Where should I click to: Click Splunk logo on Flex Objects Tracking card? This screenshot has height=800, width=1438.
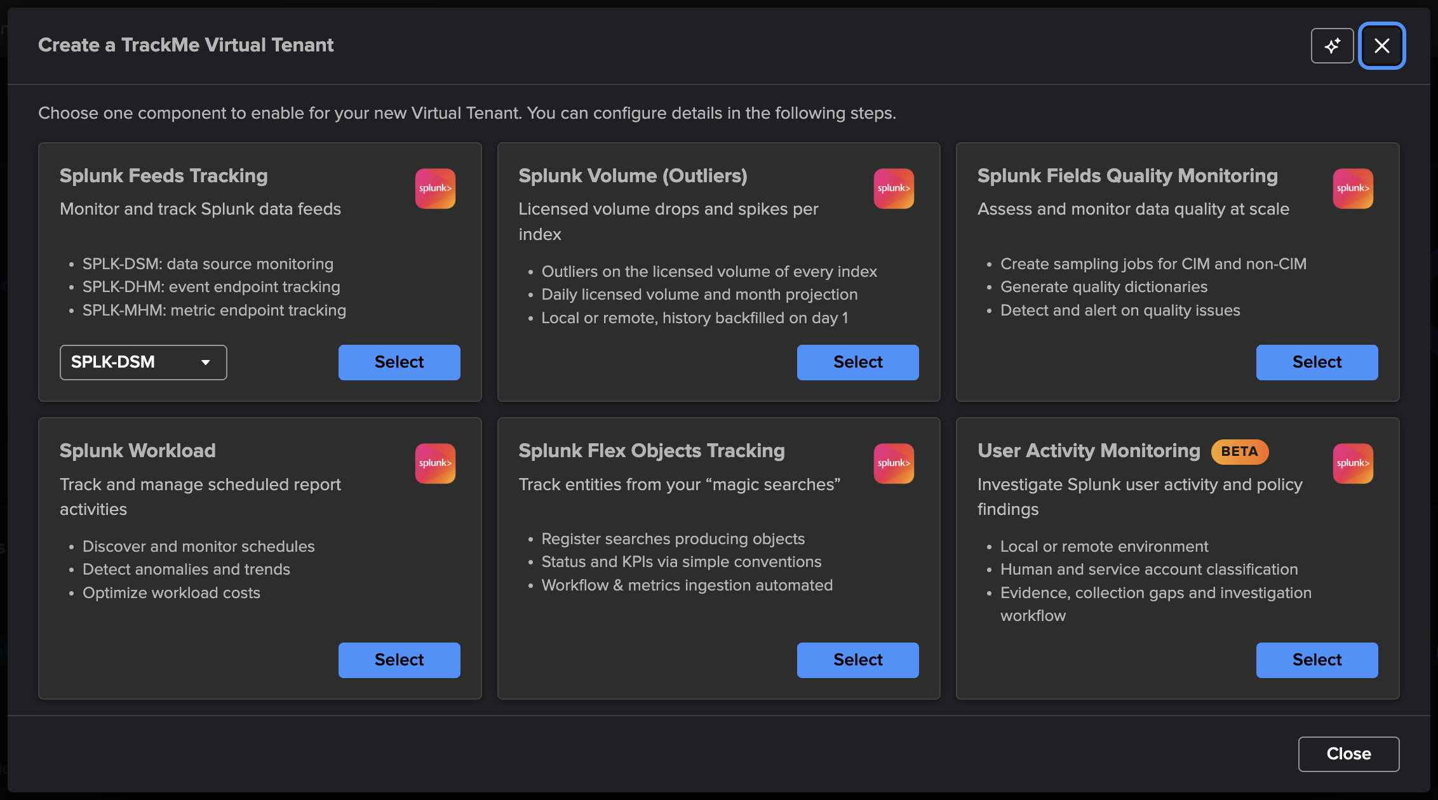[x=894, y=463]
